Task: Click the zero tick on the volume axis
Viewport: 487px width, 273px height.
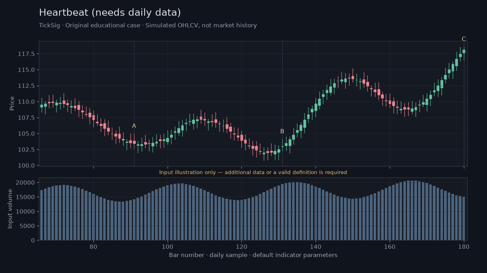Action: click(33, 240)
